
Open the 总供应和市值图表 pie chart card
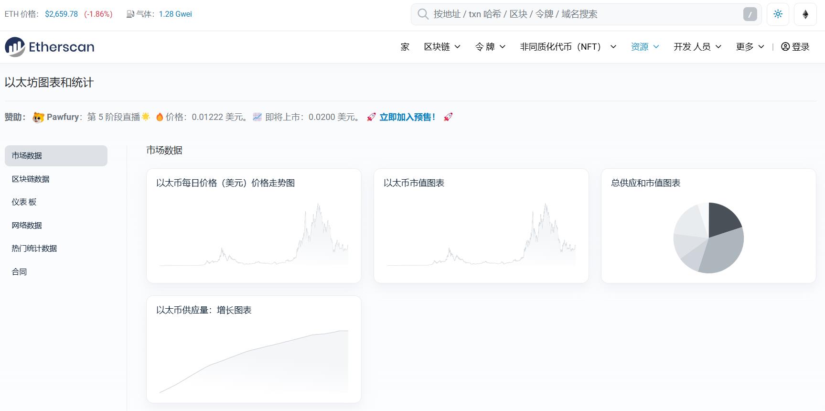[x=708, y=226]
